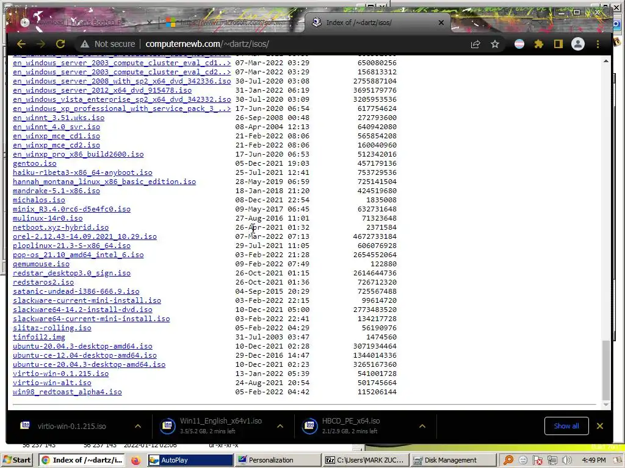Viewport: 625px width, 468px height.
Task: Launch Firefox from the taskbar
Action: coord(135,460)
